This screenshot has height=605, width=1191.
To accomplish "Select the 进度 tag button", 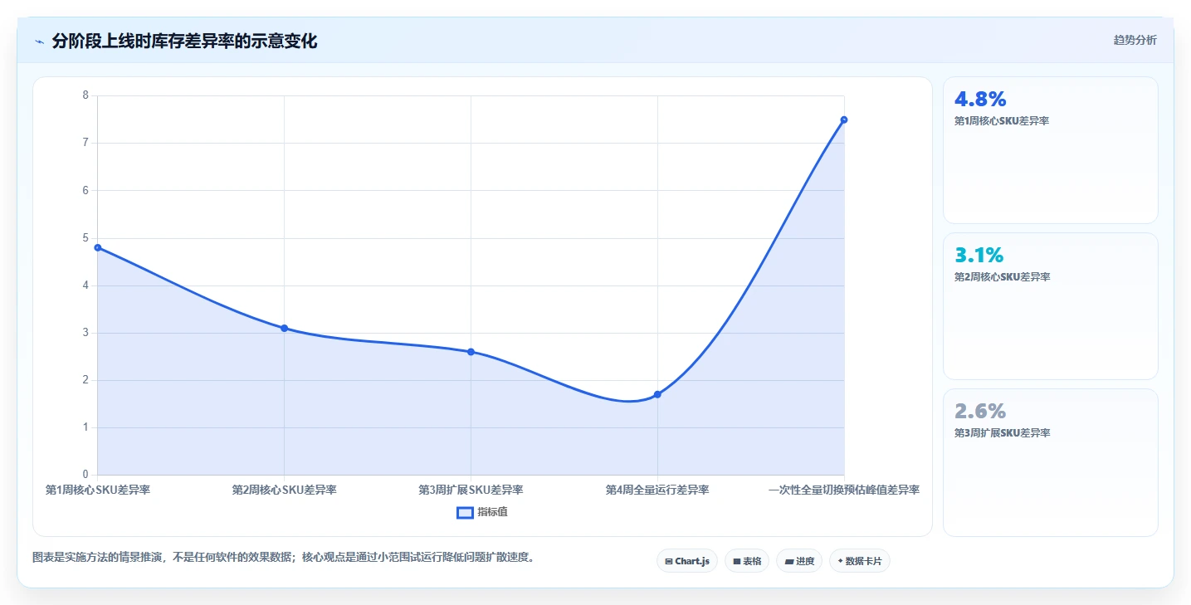I will 799,561.
